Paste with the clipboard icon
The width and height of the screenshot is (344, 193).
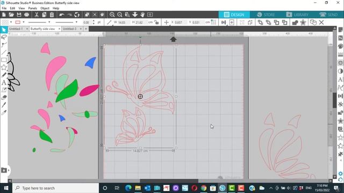(52, 14)
